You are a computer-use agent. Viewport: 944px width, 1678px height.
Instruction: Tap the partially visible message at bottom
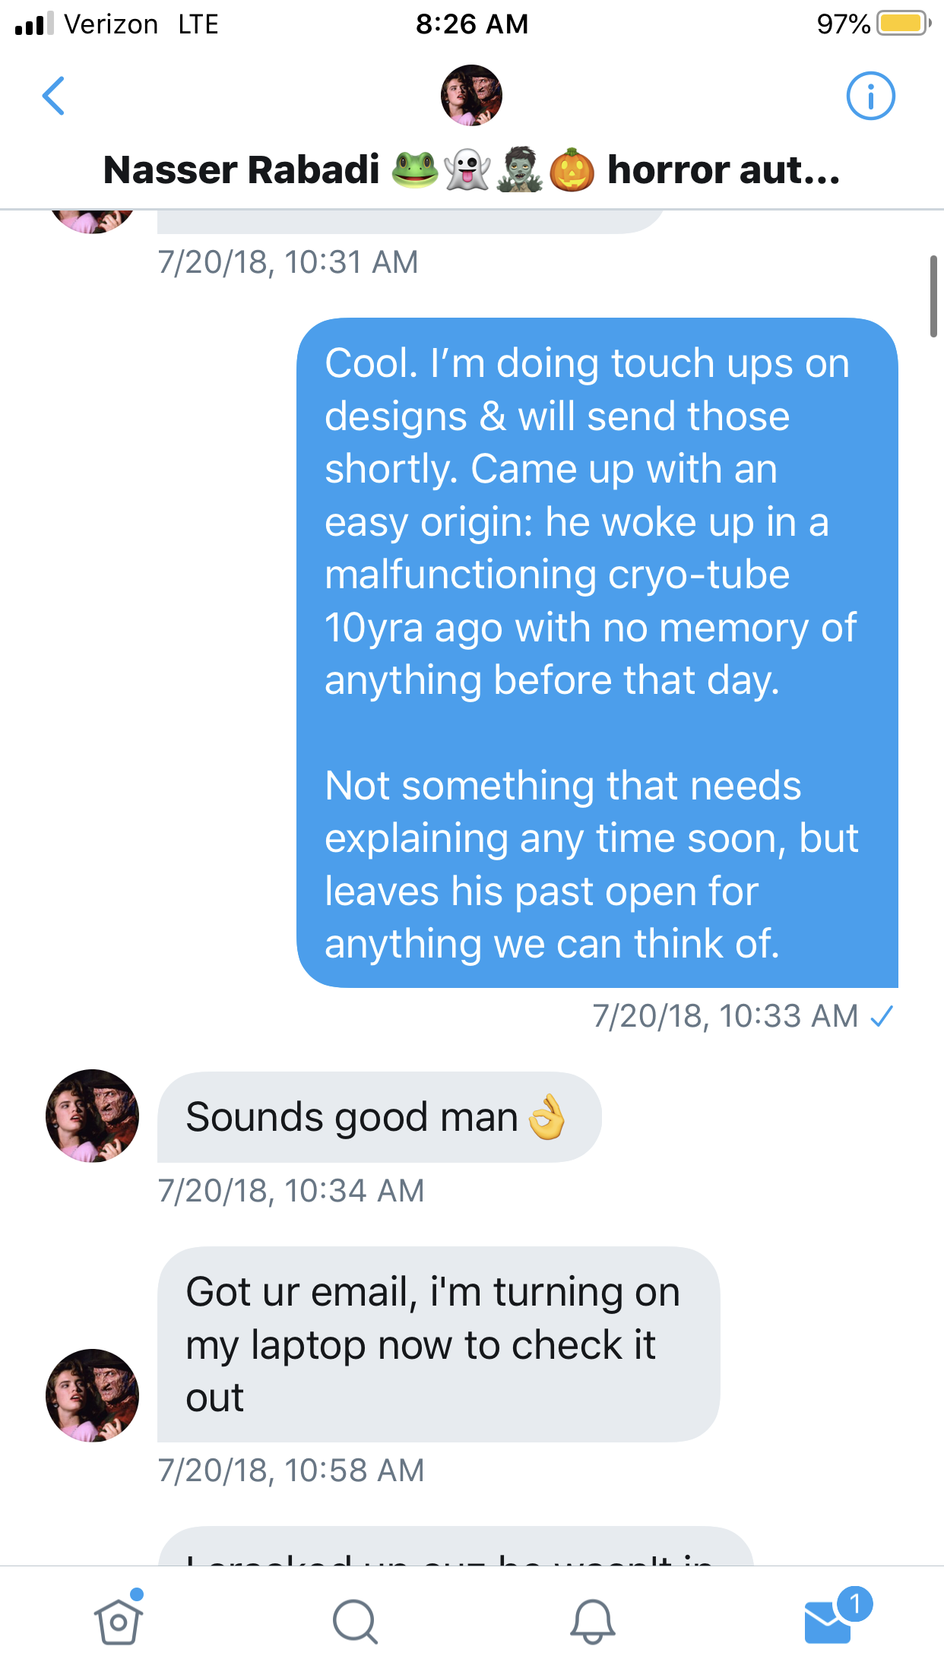[x=455, y=1546]
